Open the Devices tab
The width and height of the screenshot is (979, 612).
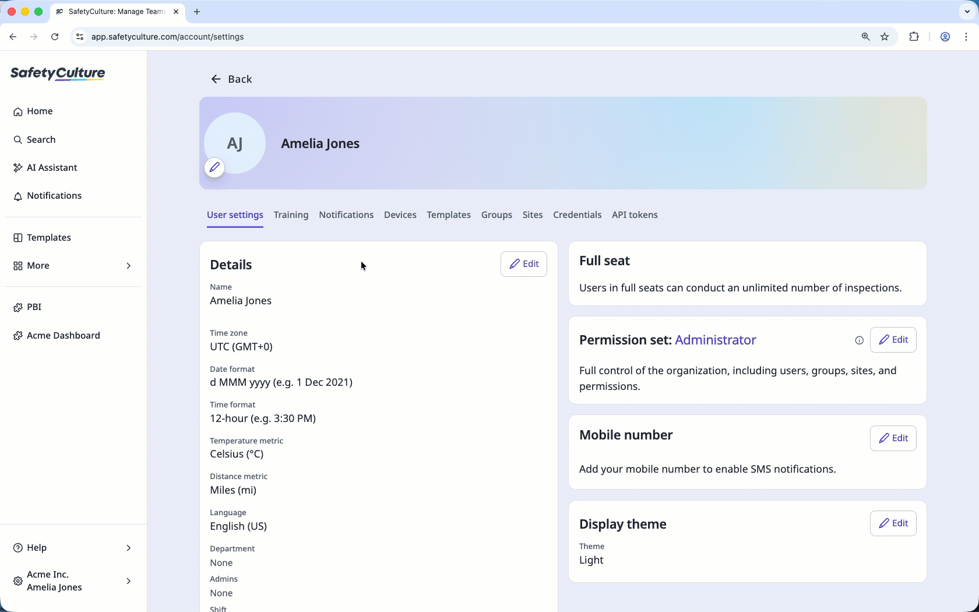[x=400, y=215]
